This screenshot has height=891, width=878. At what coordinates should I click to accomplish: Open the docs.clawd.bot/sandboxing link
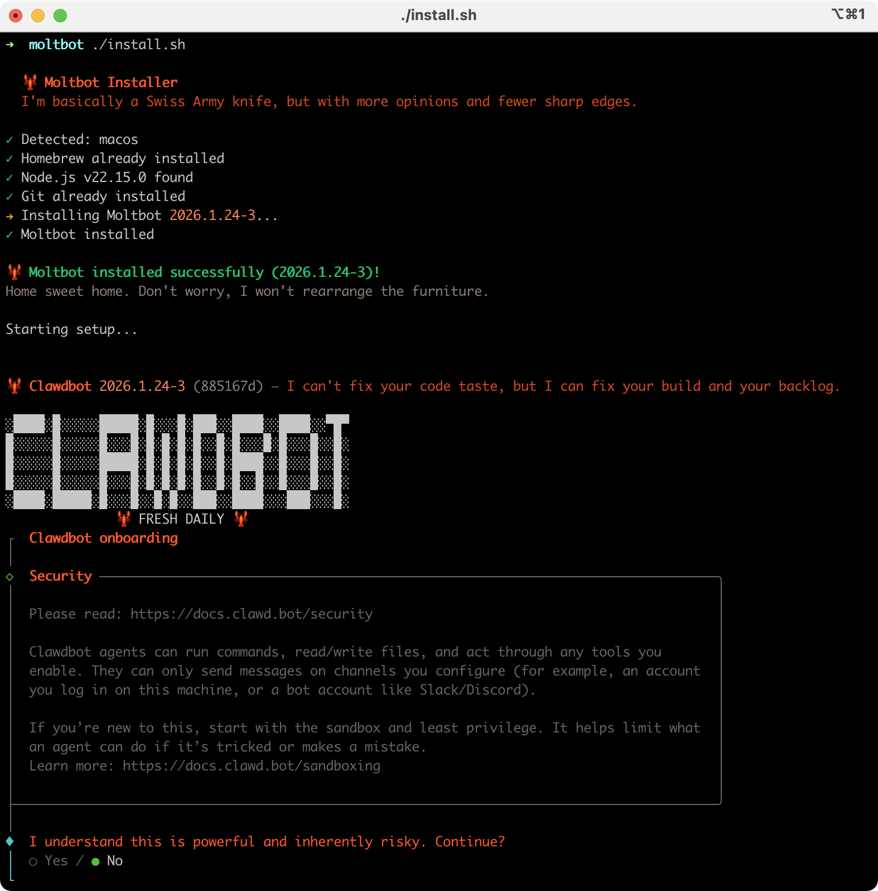coord(251,766)
